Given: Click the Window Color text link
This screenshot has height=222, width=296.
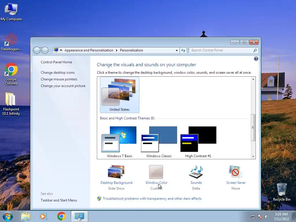Looking at the screenshot, I should coord(156,183).
